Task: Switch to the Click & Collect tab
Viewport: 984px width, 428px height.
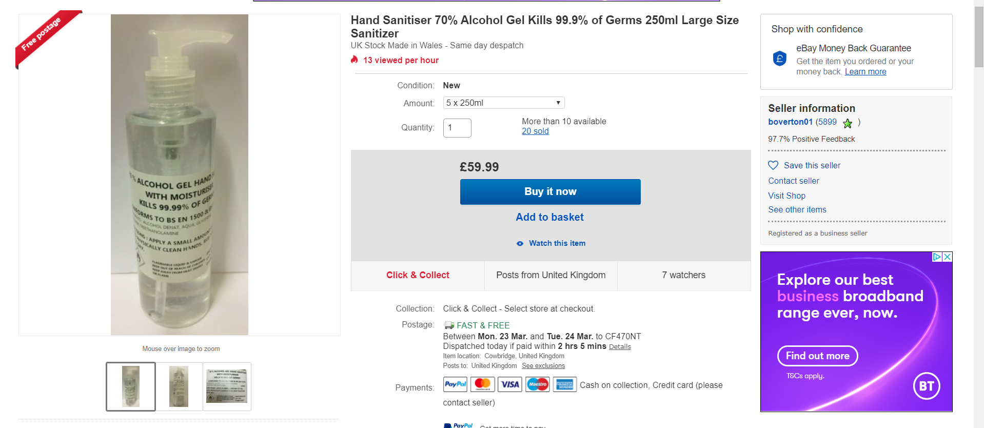Action: 417,275
